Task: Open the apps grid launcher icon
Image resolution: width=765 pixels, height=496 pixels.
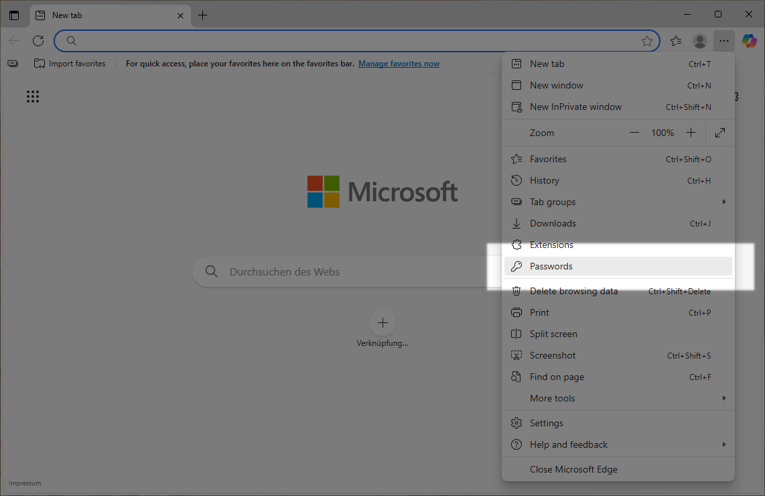Action: click(33, 97)
